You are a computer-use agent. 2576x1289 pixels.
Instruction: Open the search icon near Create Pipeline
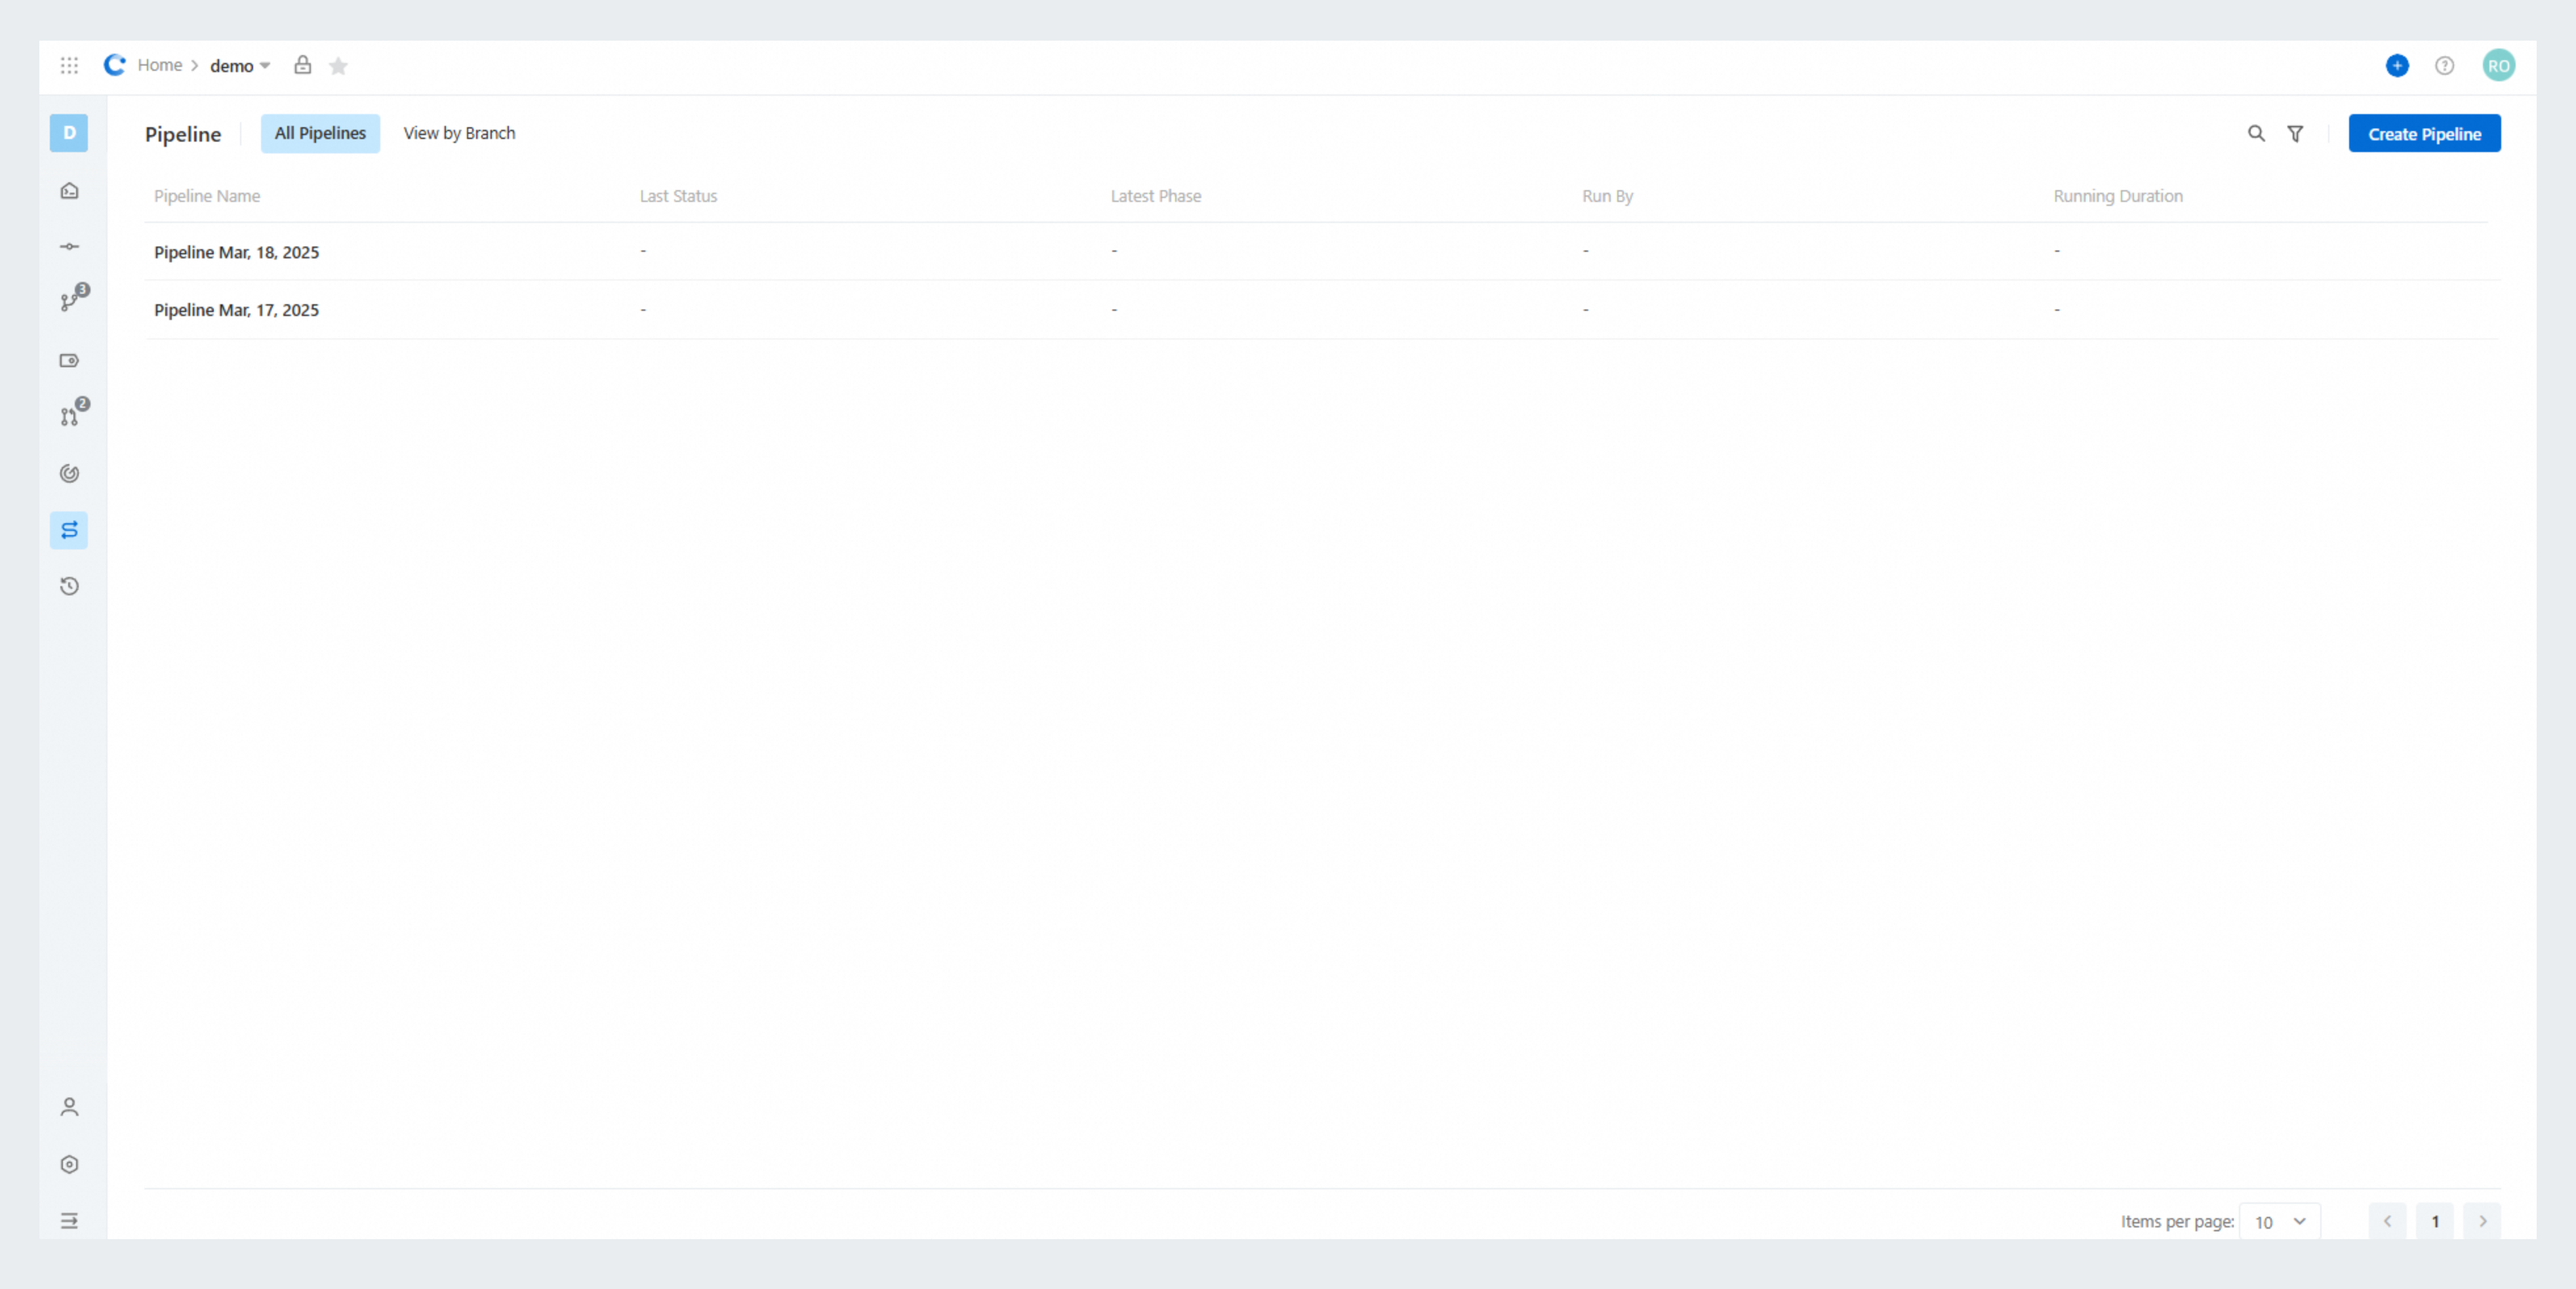[2256, 133]
